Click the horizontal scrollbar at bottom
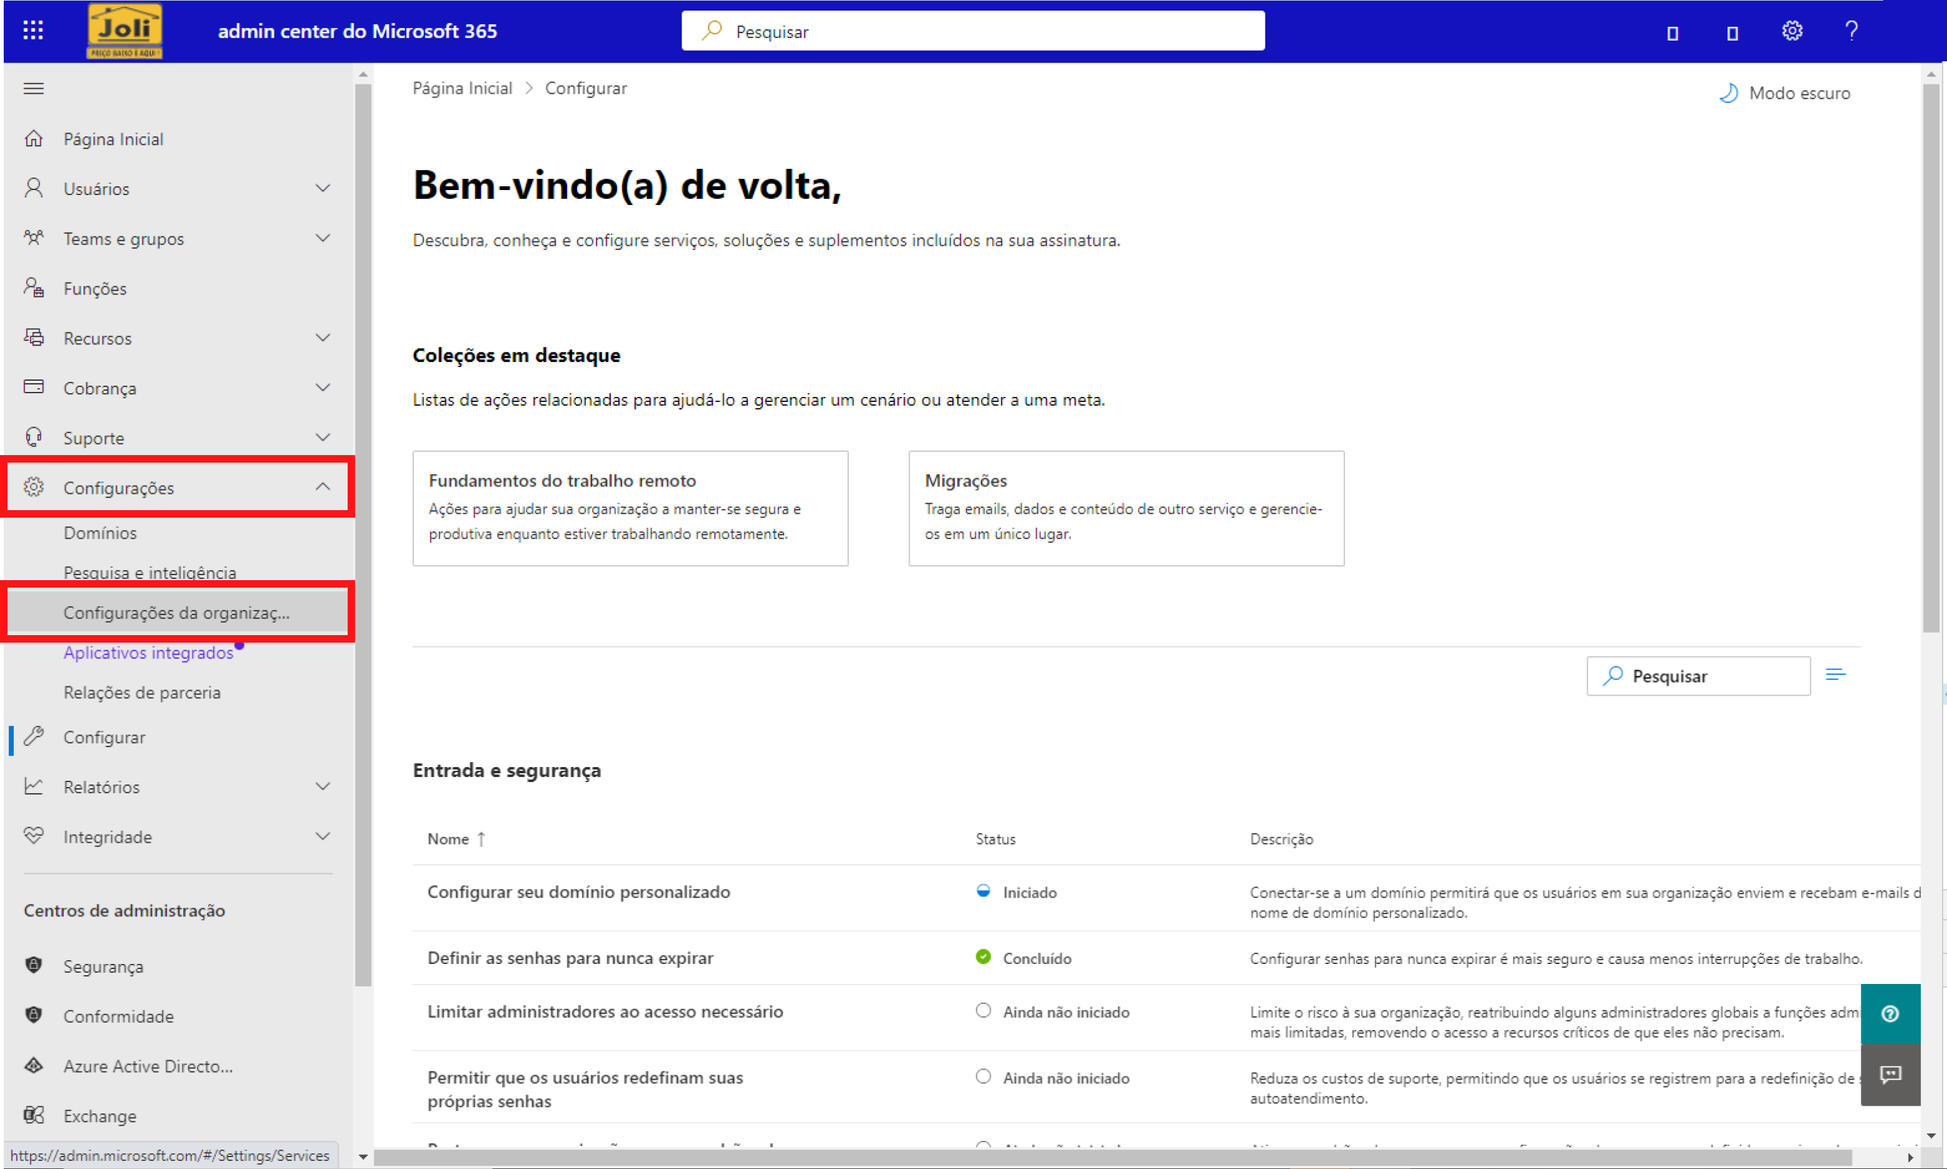 click(1134, 1157)
